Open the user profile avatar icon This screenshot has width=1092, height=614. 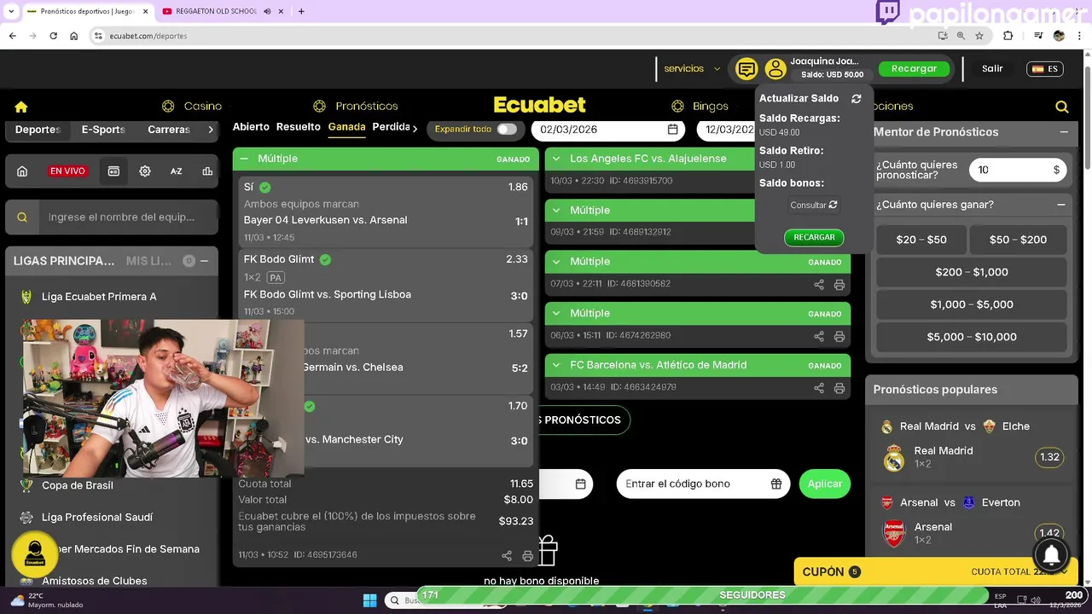pyautogui.click(x=775, y=68)
